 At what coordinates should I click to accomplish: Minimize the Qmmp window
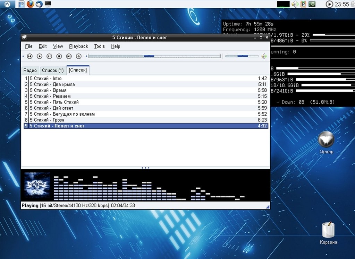(255, 37)
